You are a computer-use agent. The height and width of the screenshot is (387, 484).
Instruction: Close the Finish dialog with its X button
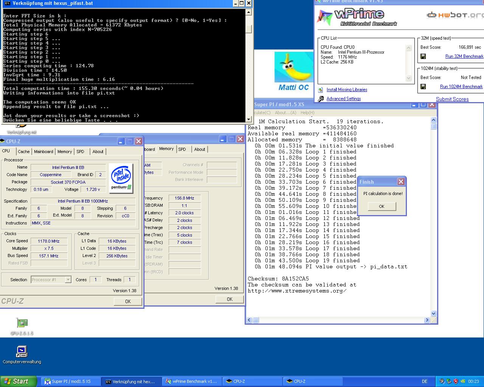tap(401, 182)
